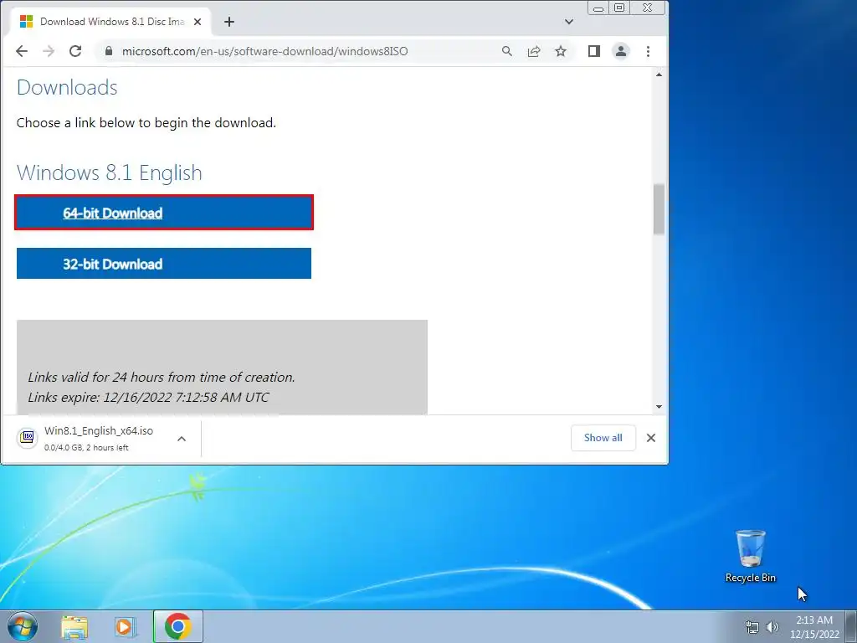Minimize the Chrome window
The height and width of the screenshot is (643, 857).
(x=598, y=8)
